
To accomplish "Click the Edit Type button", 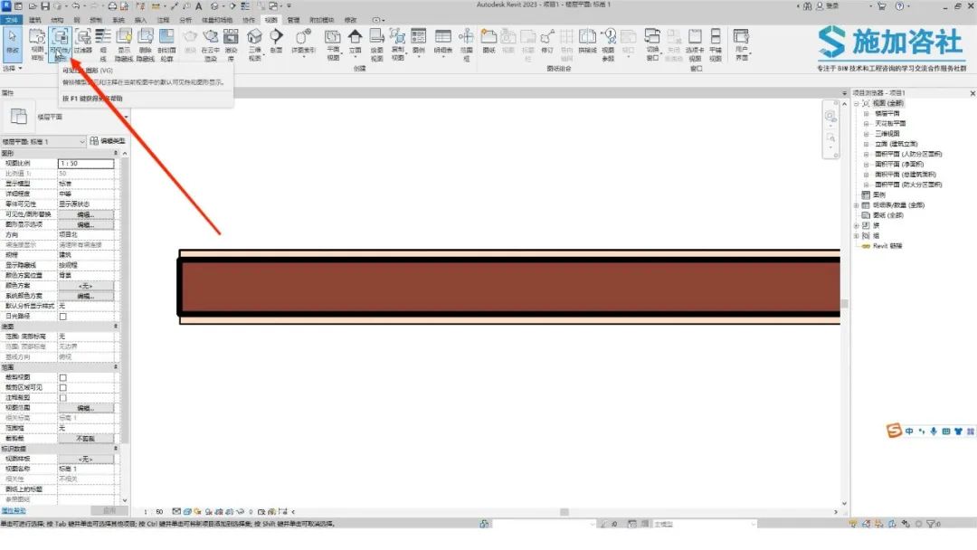I will pyautogui.click(x=108, y=141).
